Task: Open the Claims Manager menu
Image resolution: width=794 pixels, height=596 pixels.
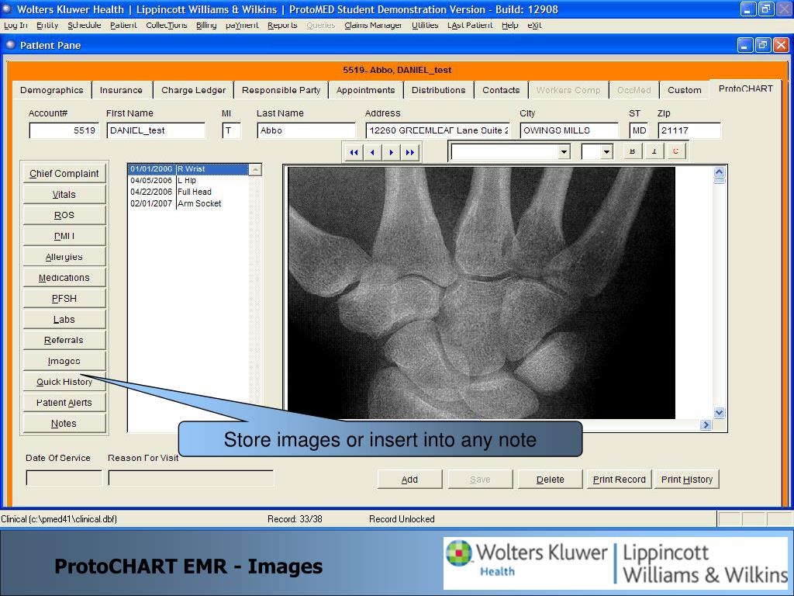Action: tap(373, 26)
